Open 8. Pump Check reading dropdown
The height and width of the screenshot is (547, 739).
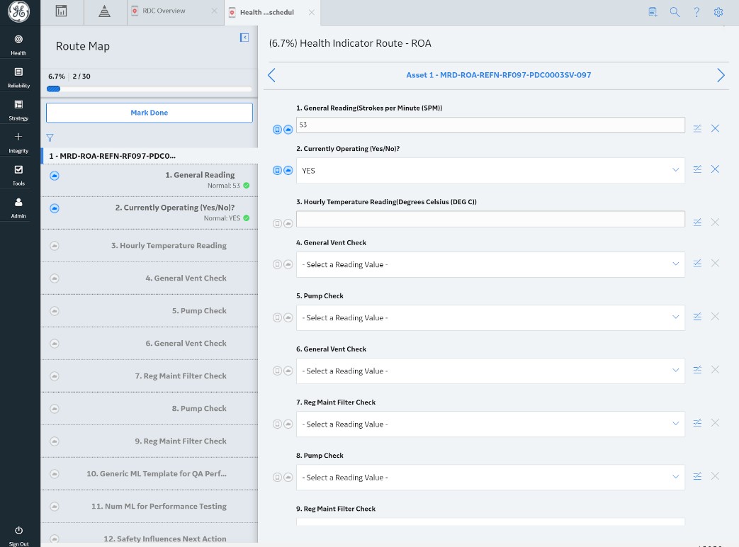[490, 478]
